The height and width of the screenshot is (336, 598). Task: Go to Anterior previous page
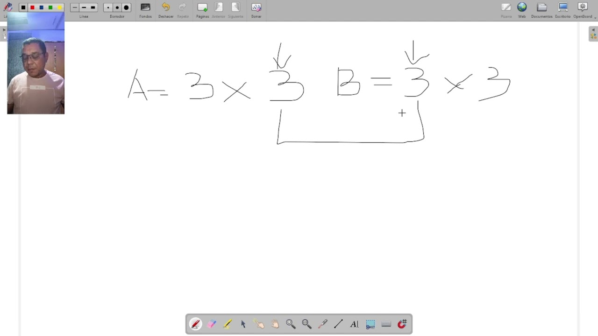tap(218, 10)
